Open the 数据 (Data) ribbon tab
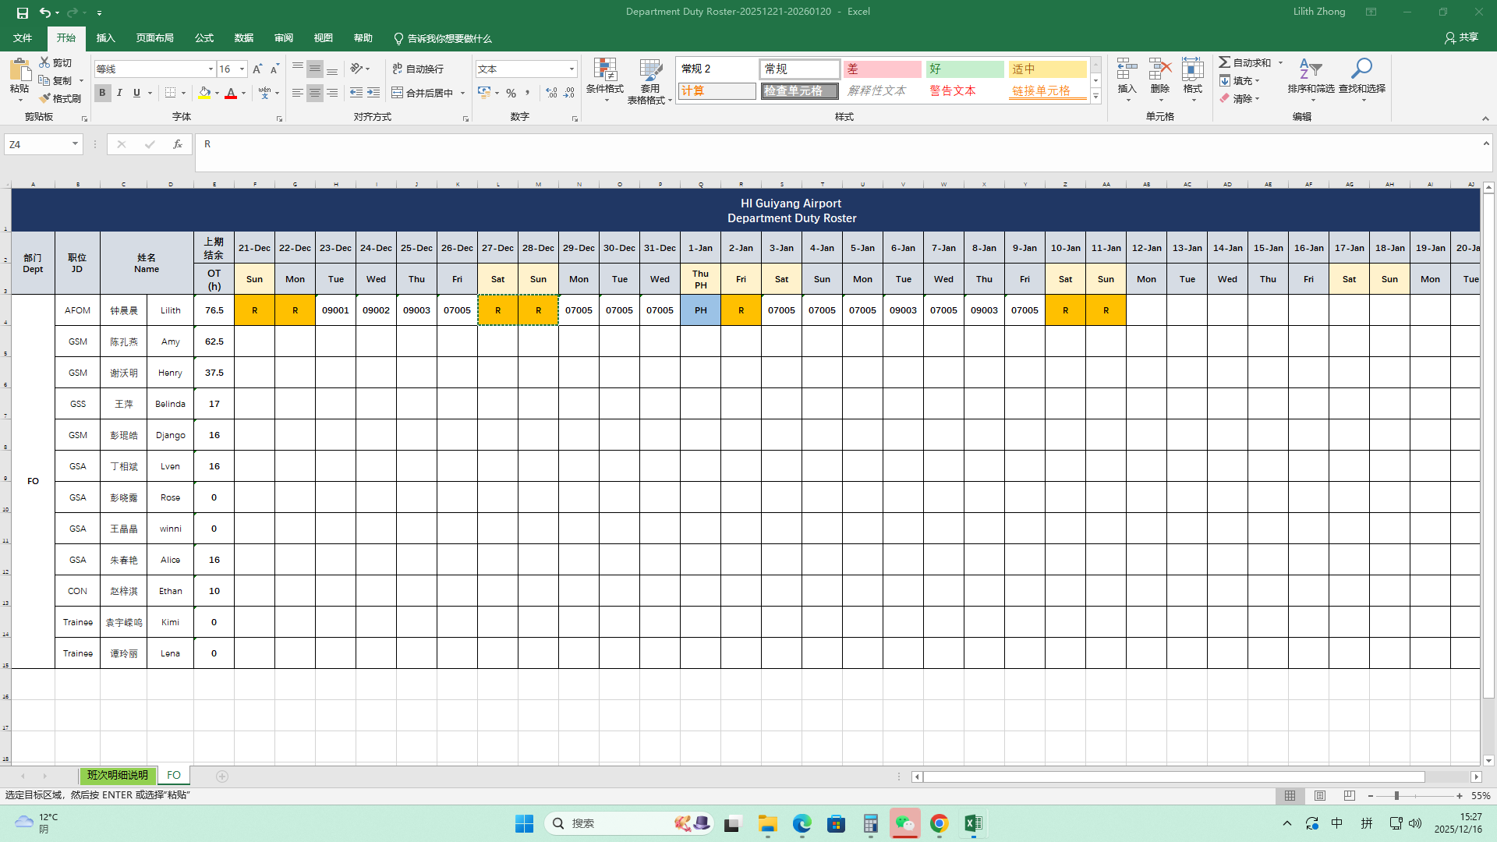Viewport: 1497px width, 842px height. coord(244,38)
